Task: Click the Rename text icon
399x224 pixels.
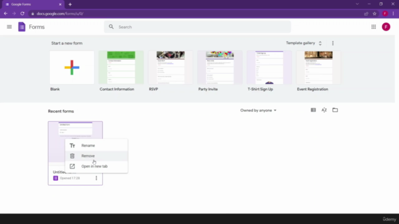Action: pos(72,146)
